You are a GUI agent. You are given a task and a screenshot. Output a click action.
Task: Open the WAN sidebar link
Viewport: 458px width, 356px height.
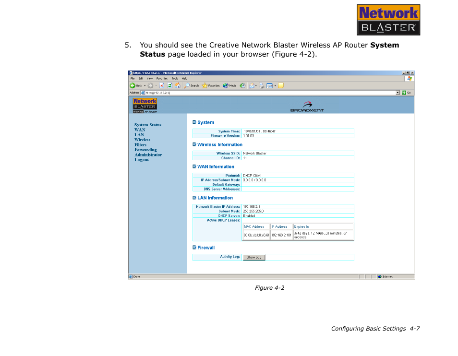(x=140, y=130)
